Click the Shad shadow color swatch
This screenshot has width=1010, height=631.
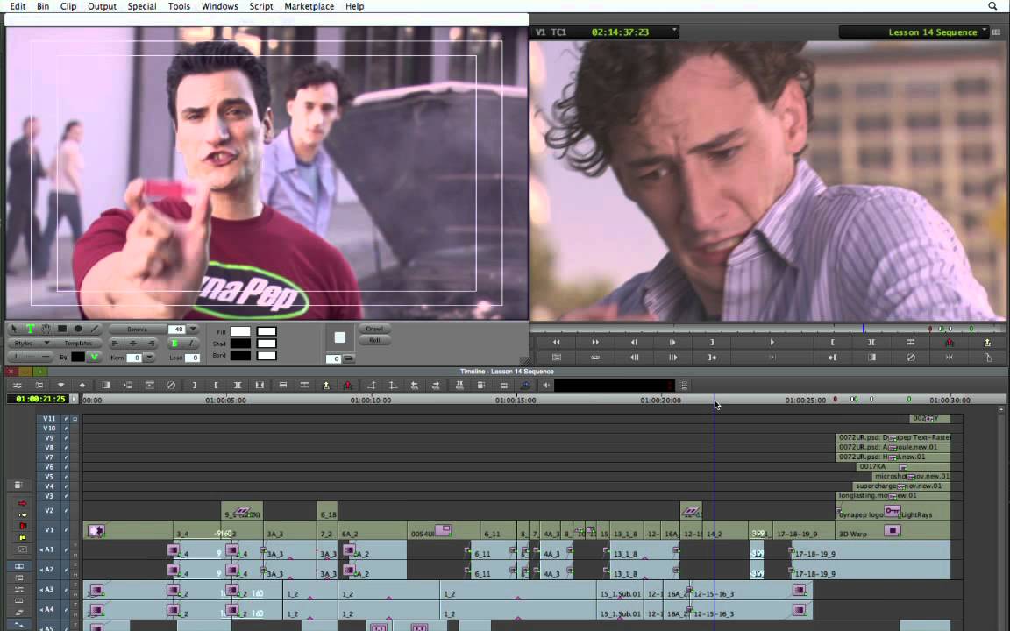(240, 344)
